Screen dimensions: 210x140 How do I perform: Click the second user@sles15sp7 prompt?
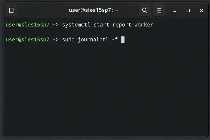(32, 40)
